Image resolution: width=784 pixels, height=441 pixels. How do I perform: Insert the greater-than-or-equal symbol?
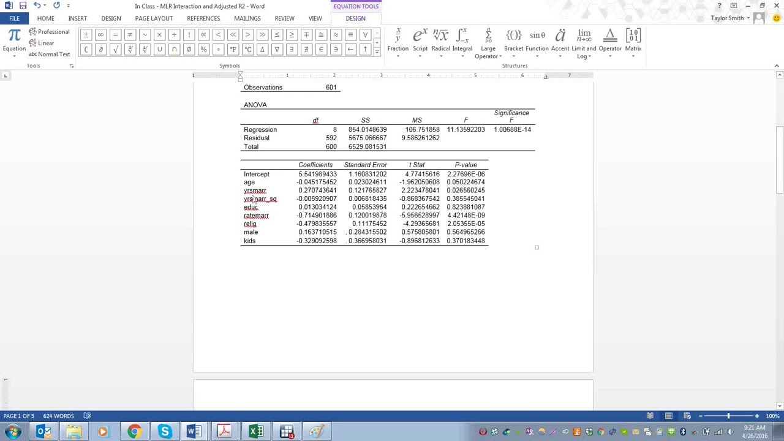(x=292, y=35)
